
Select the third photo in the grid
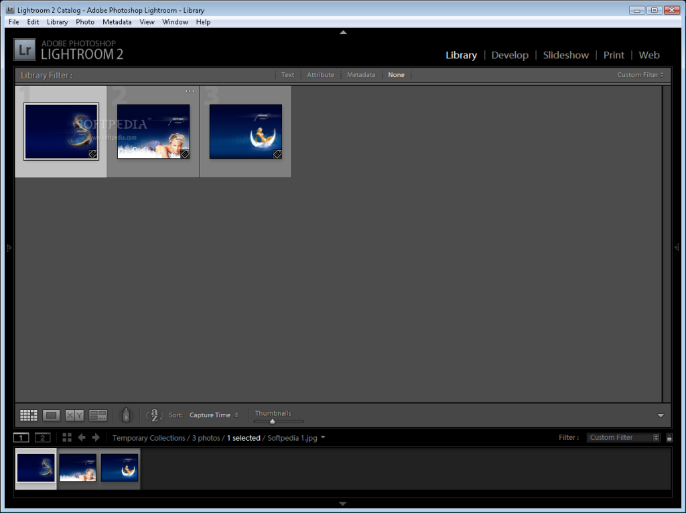246,132
